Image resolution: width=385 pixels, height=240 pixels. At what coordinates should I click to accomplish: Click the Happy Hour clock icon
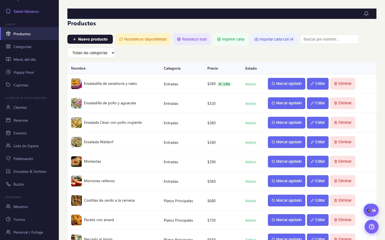tap(8, 72)
